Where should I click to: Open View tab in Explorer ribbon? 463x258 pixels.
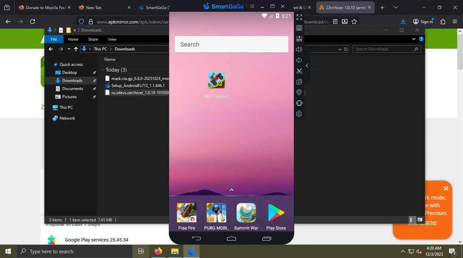tap(112, 39)
